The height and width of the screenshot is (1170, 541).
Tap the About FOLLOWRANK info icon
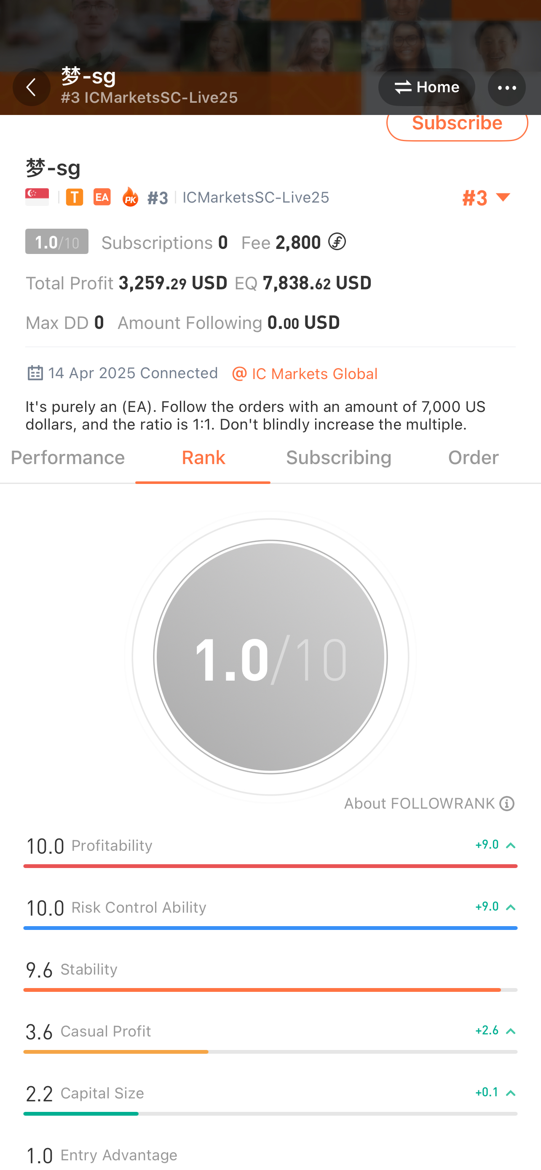(x=507, y=804)
